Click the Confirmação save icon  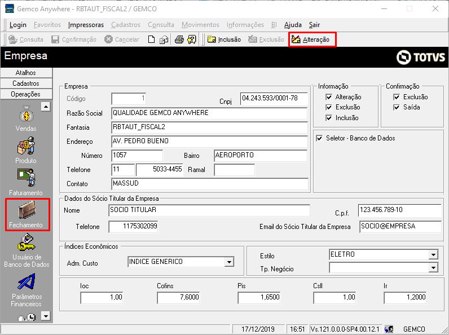click(x=55, y=39)
